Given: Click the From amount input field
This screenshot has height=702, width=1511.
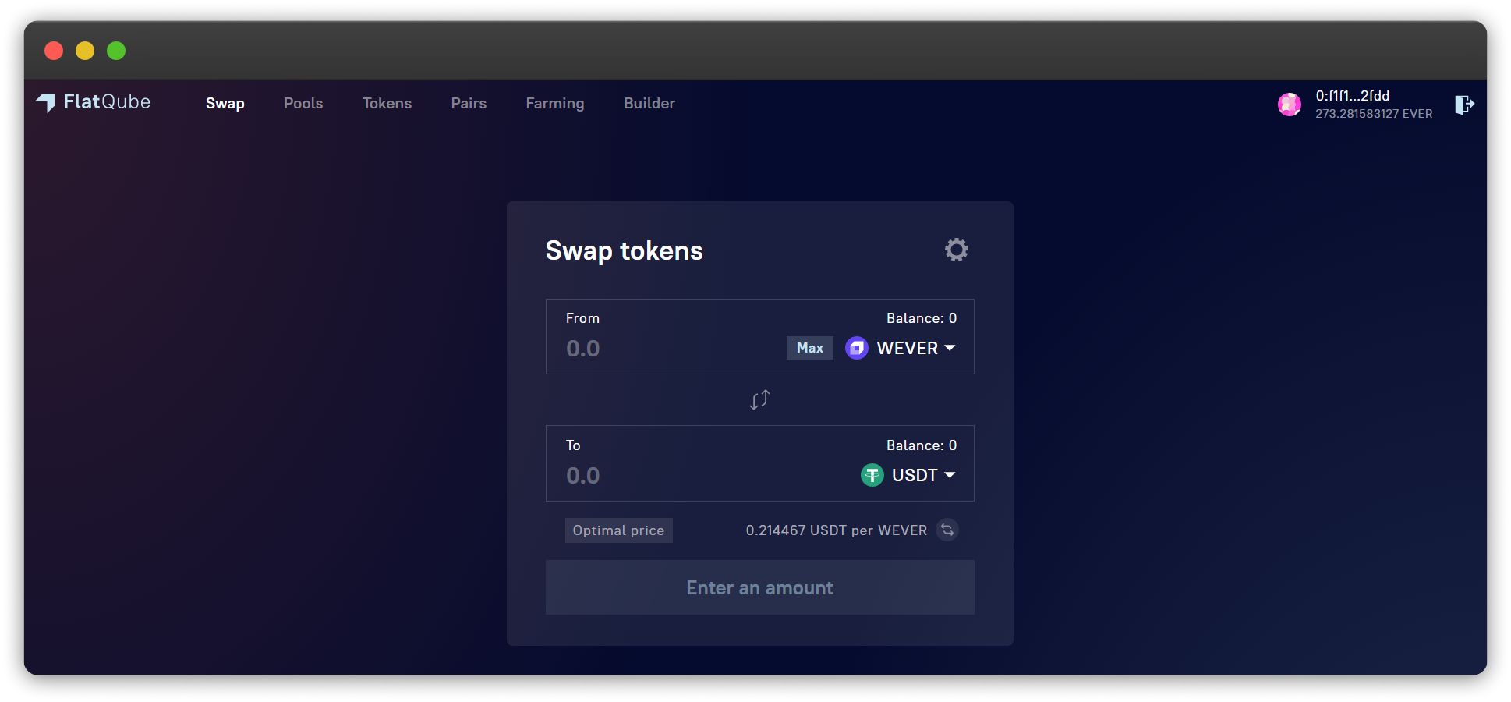Looking at the screenshot, I should pos(671,349).
